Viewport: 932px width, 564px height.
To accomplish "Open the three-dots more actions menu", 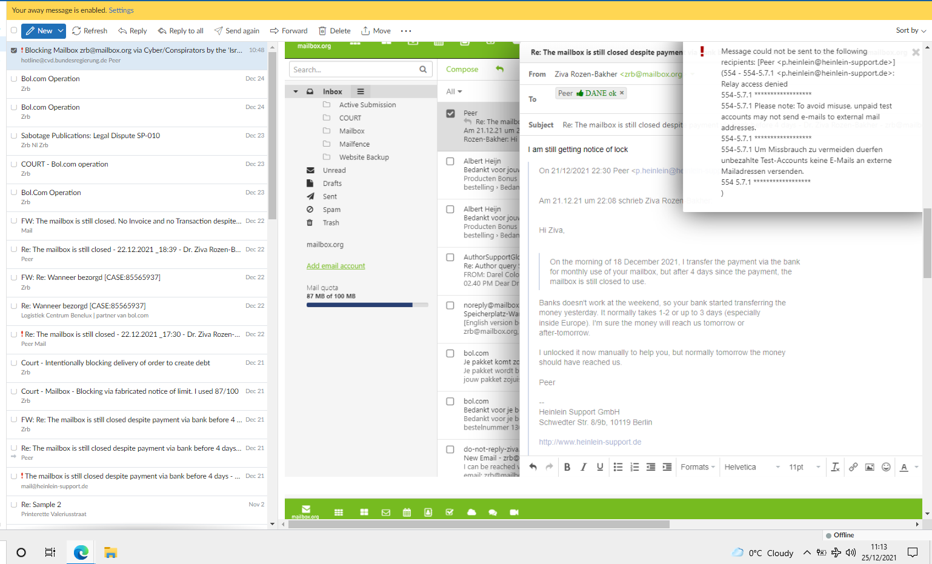I will click(406, 31).
